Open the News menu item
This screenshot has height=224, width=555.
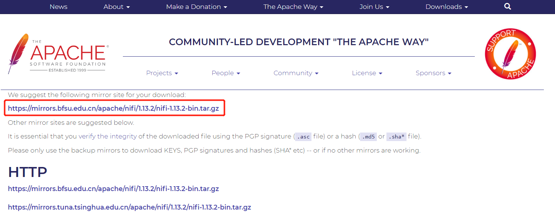click(58, 7)
